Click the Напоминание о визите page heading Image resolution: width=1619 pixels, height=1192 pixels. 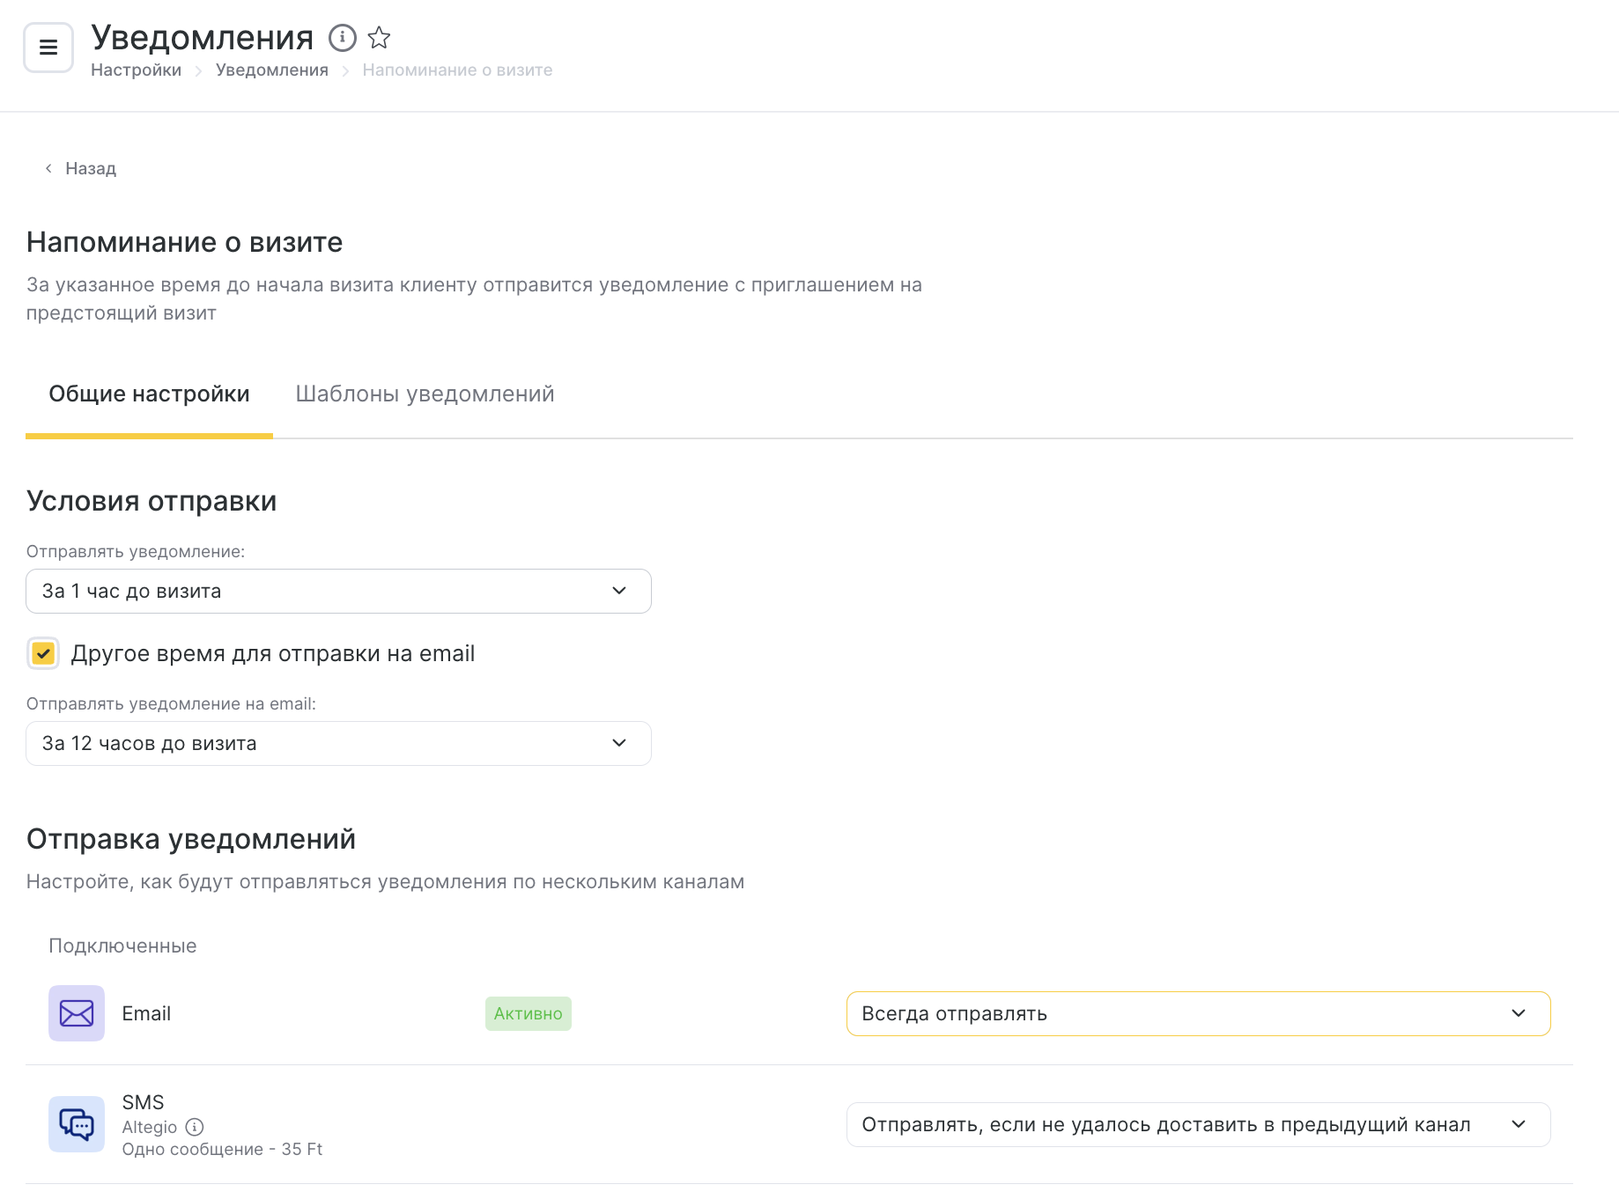[184, 242]
